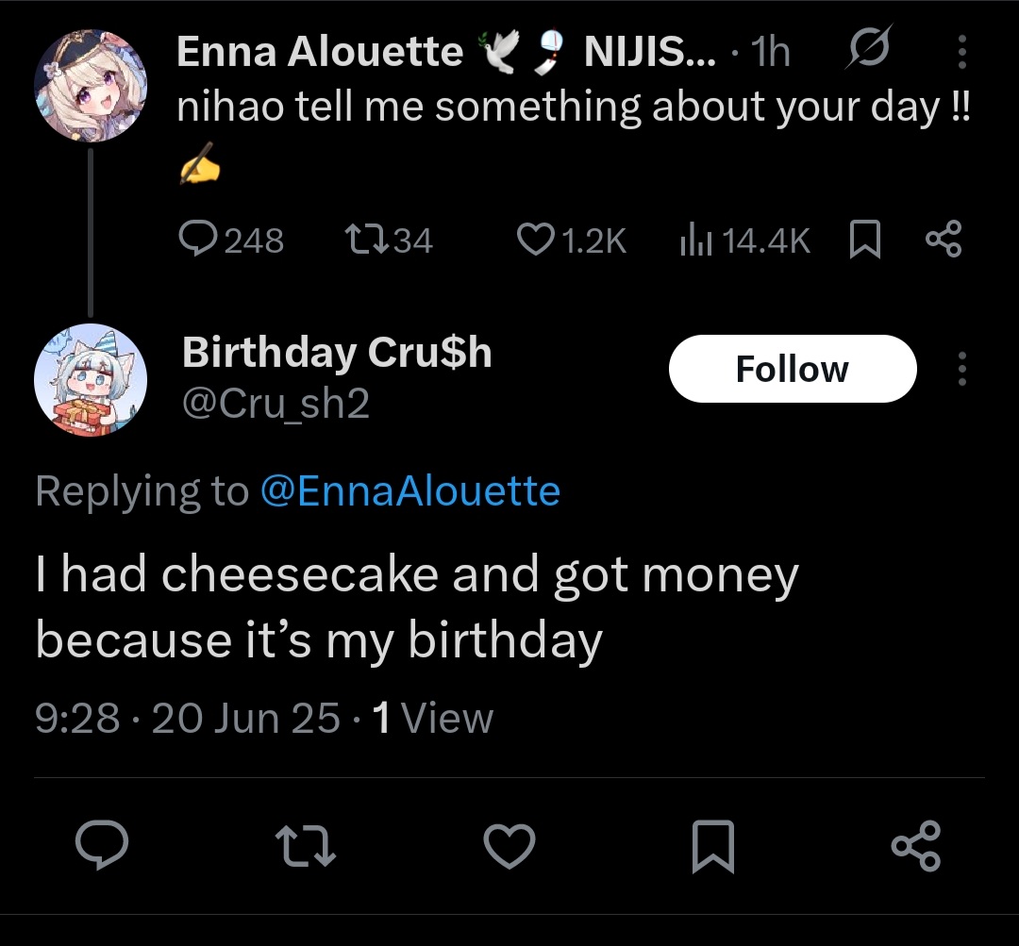Screen dimensions: 1019x946
Task: Open more options menu for Enna's tweet
Action: (x=962, y=51)
